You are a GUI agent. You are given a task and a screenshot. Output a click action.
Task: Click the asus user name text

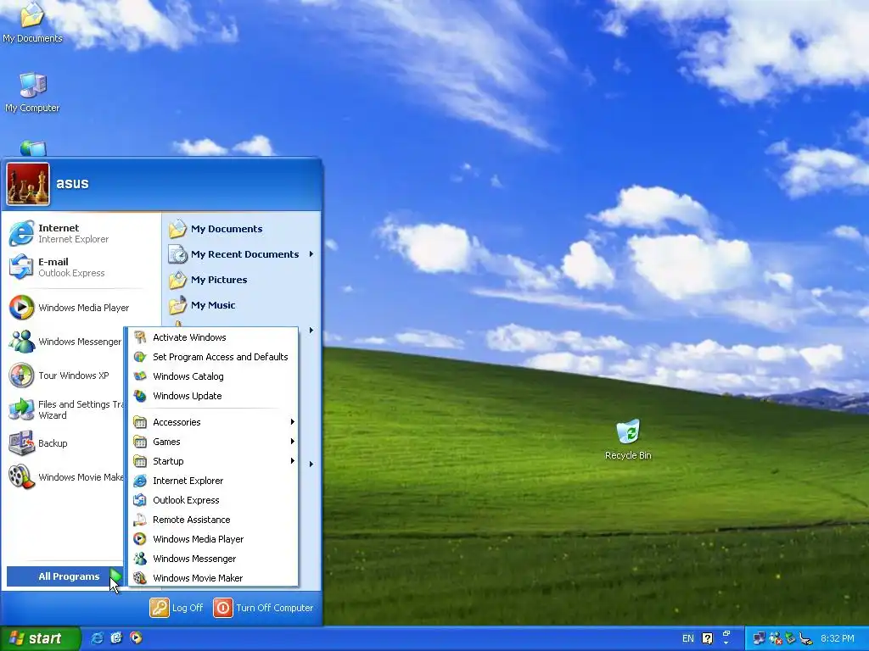click(x=72, y=183)
